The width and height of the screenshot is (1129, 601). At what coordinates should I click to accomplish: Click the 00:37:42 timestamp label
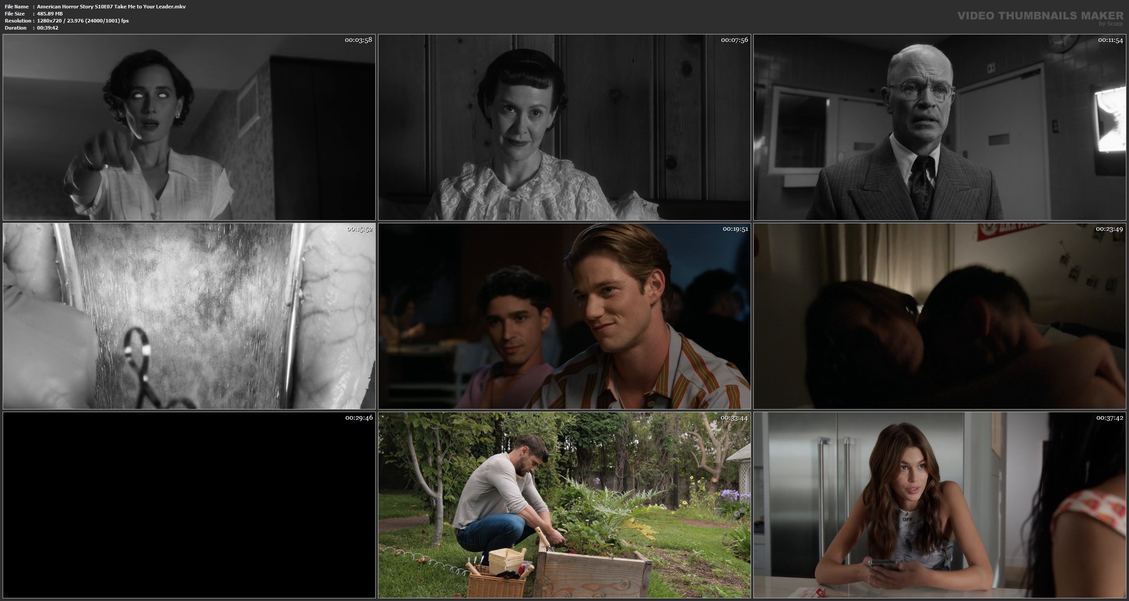(1110, 418)
